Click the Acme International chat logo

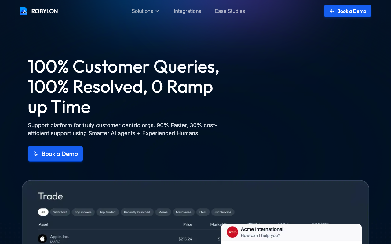(x=232, y=232)
